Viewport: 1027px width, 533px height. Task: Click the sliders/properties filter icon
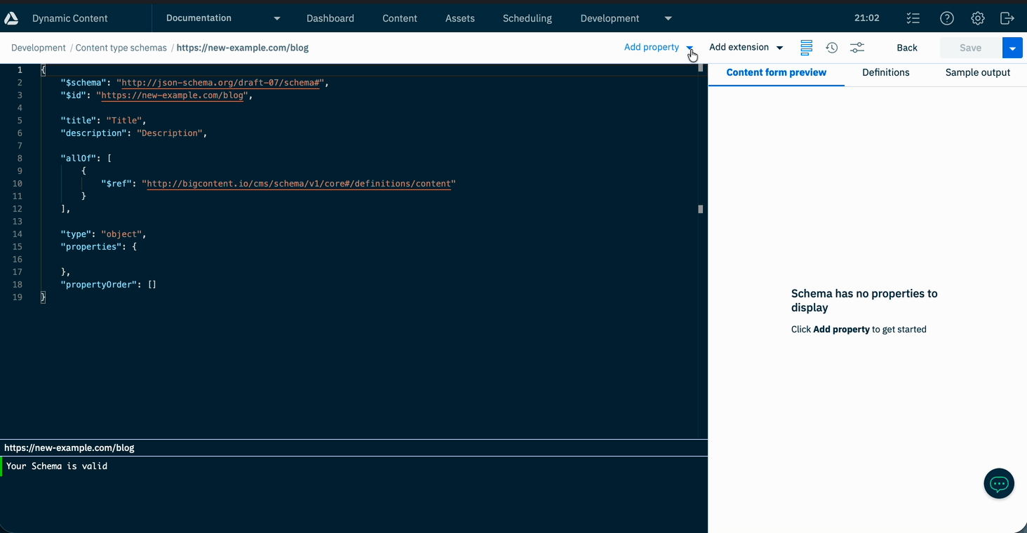click(857, 47)
